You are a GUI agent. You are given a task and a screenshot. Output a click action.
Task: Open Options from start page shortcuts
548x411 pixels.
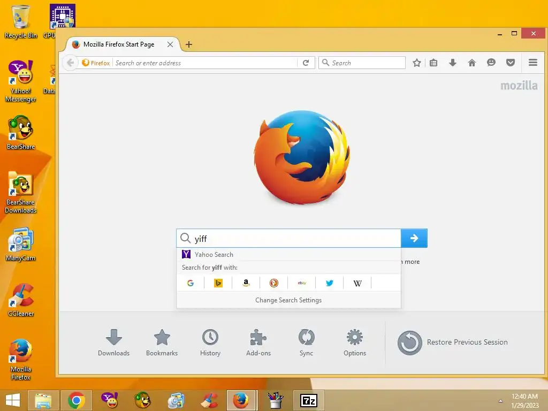click(355, 342)
